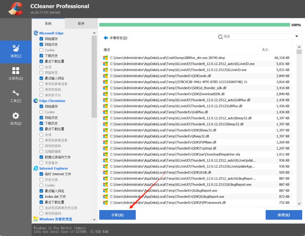Enable 自动完成表单历史记录 checkbox
This screenshot has width=305, height=236.
41,208
